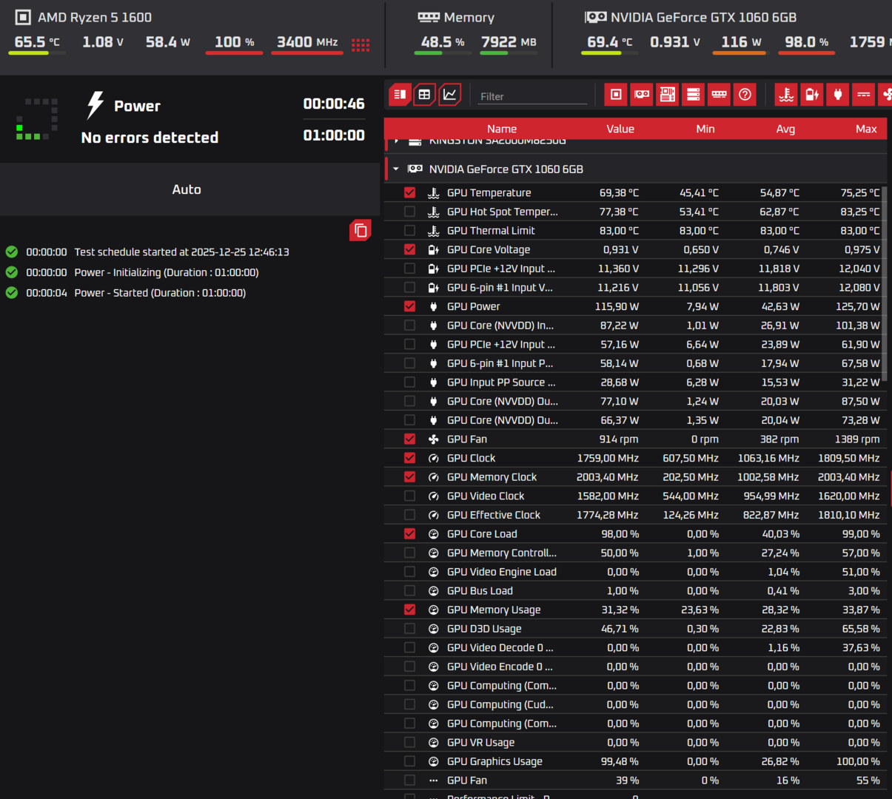Click the fan icon in GPU Fan 914 rpm row
The width and height of the screenshot is (892, 799).
[434, 439]
